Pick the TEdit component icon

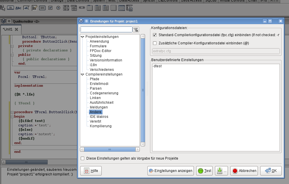26,8
